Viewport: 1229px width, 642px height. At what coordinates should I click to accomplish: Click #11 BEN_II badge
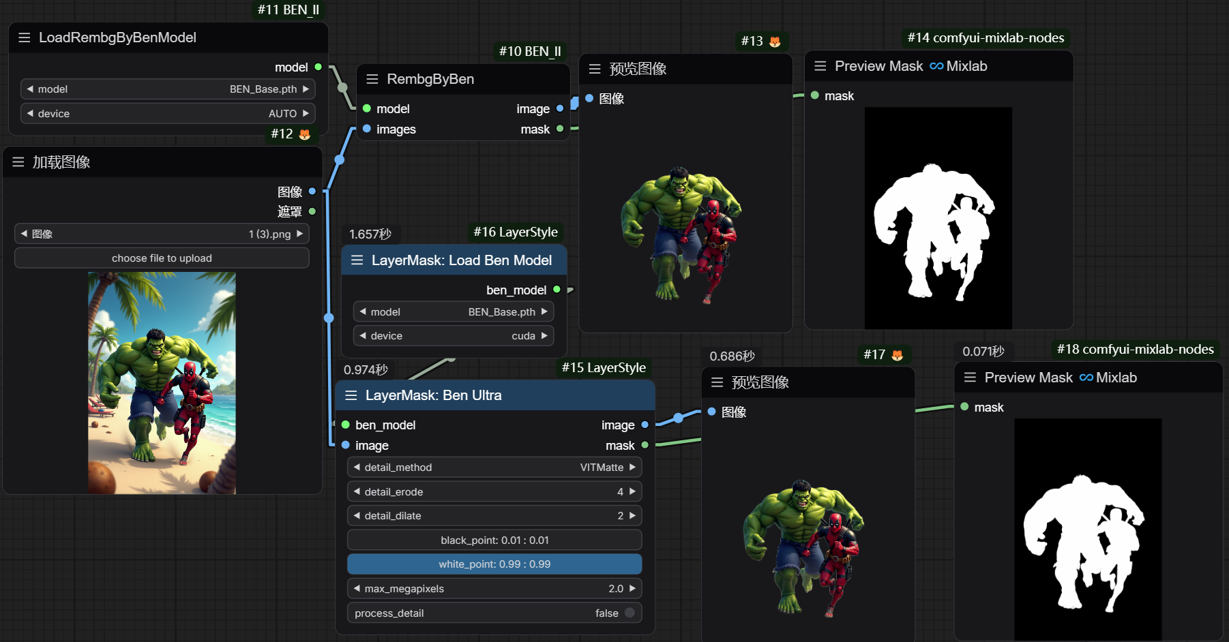point(288,10)
